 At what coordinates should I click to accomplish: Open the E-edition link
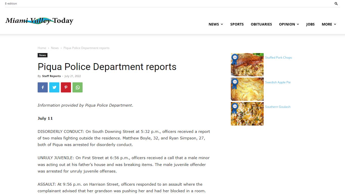pos(11,4)
